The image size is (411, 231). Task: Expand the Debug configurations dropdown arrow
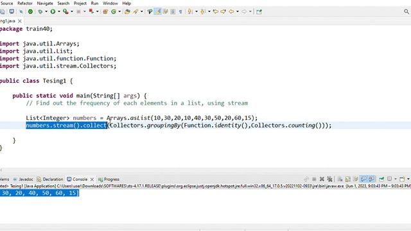[46, 12]
